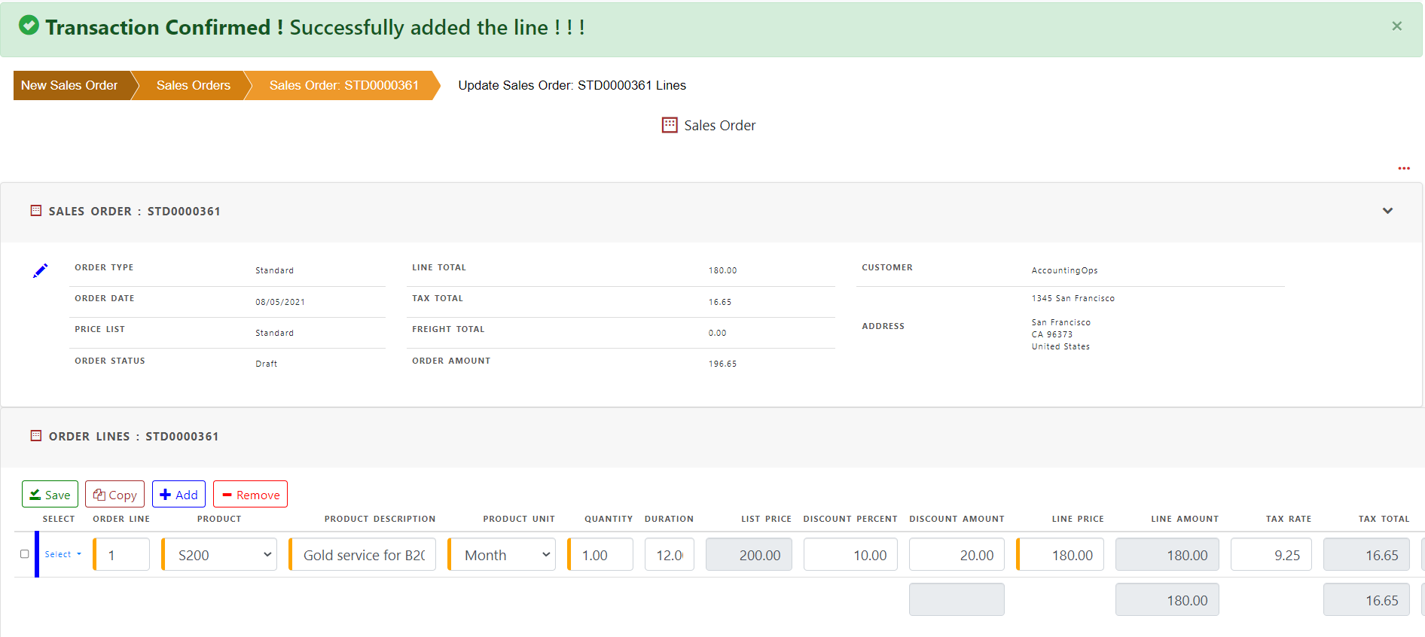This screenshot has height=637, width=1425.
Task: Click the Line Amount total field in the summary row
Action: click(x=1167, y=599)
